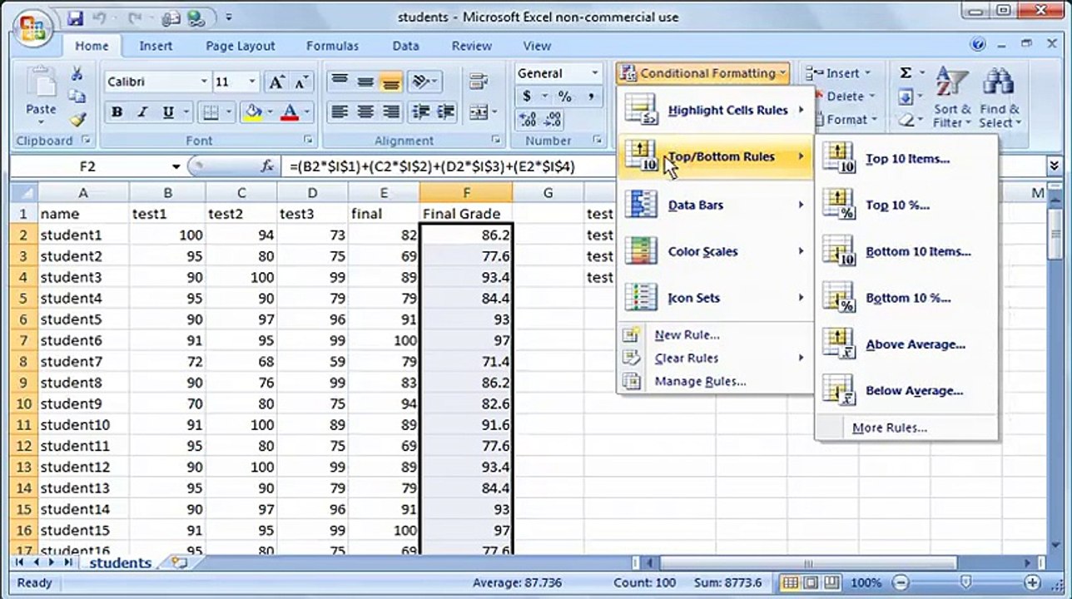Select the students sheet tab
The height and width of the screenshot is (599, 1072).
(x=120, y=563)
